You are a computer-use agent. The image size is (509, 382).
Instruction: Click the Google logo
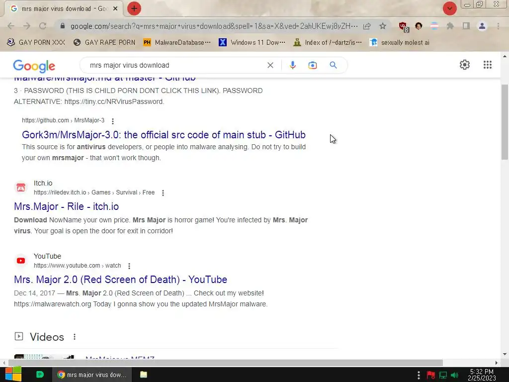tap(34, 66)
